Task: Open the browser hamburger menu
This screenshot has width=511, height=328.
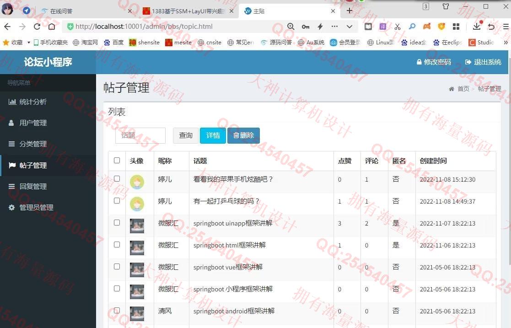Action: pos(506,27)
